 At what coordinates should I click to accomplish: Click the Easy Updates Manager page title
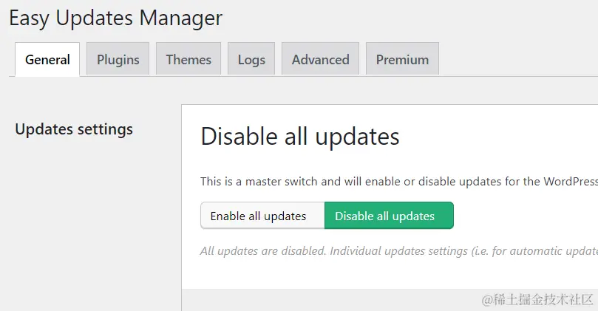click(x=115, y=18)
